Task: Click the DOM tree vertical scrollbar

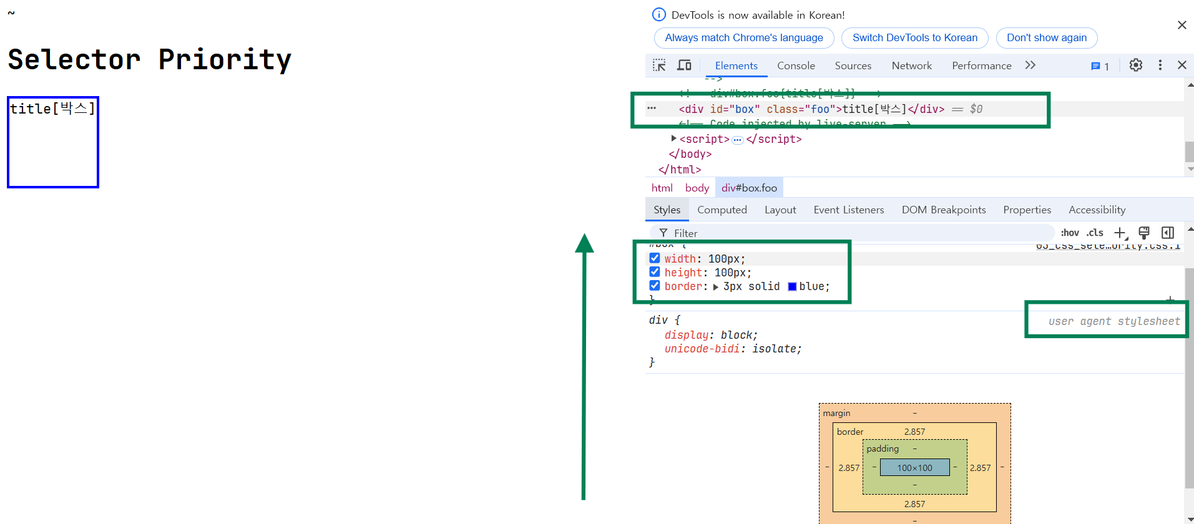Action: coord(1189,151)
